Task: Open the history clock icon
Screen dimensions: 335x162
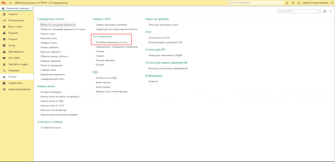Action: click(293, 3)
